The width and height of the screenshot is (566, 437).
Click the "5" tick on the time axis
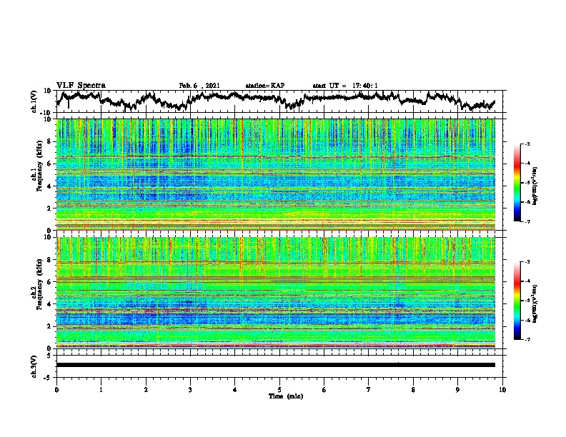click(279, 390)
